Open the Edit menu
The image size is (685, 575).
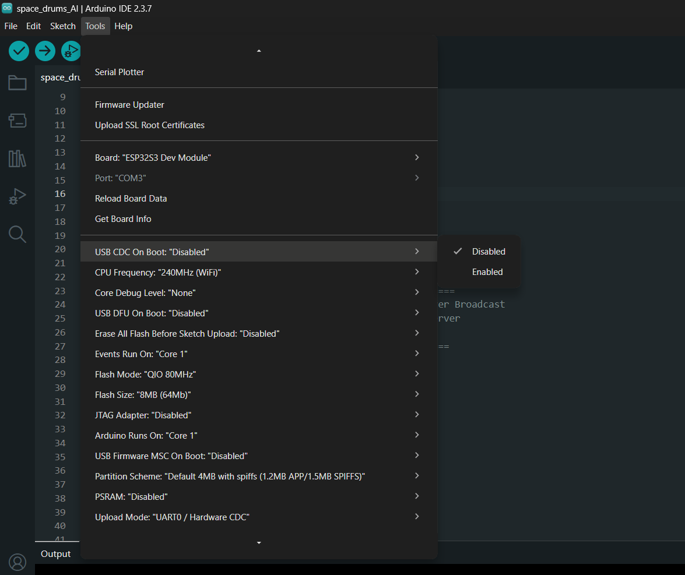34,26
